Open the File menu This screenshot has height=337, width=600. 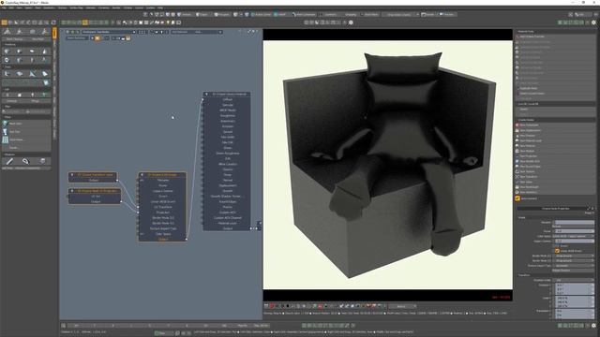point(4,7)
